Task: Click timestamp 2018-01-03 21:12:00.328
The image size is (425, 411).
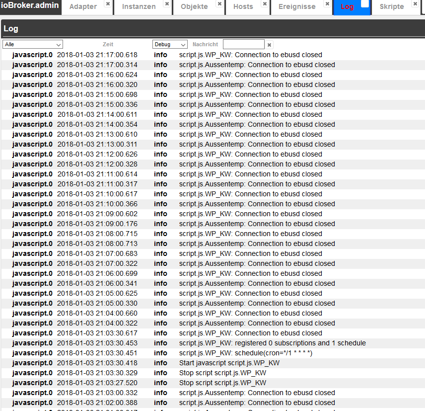Action: click(x=97, y=164)
